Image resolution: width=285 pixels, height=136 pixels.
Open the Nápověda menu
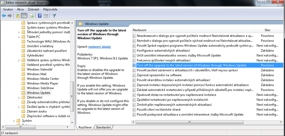tap(50, 10)
